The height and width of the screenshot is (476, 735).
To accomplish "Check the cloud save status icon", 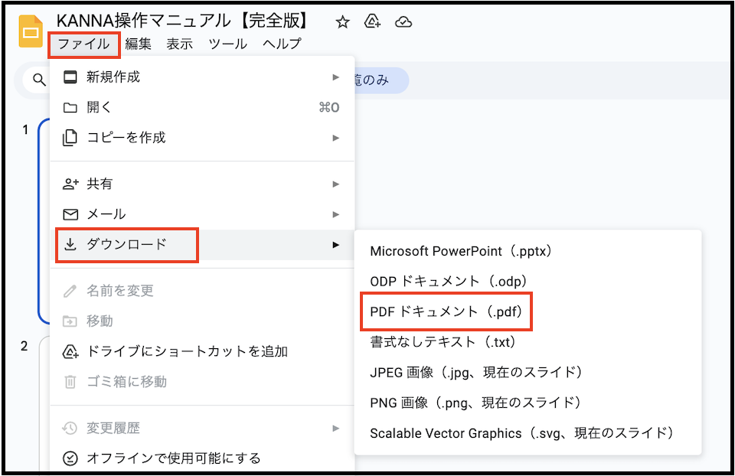I will 403,22.
